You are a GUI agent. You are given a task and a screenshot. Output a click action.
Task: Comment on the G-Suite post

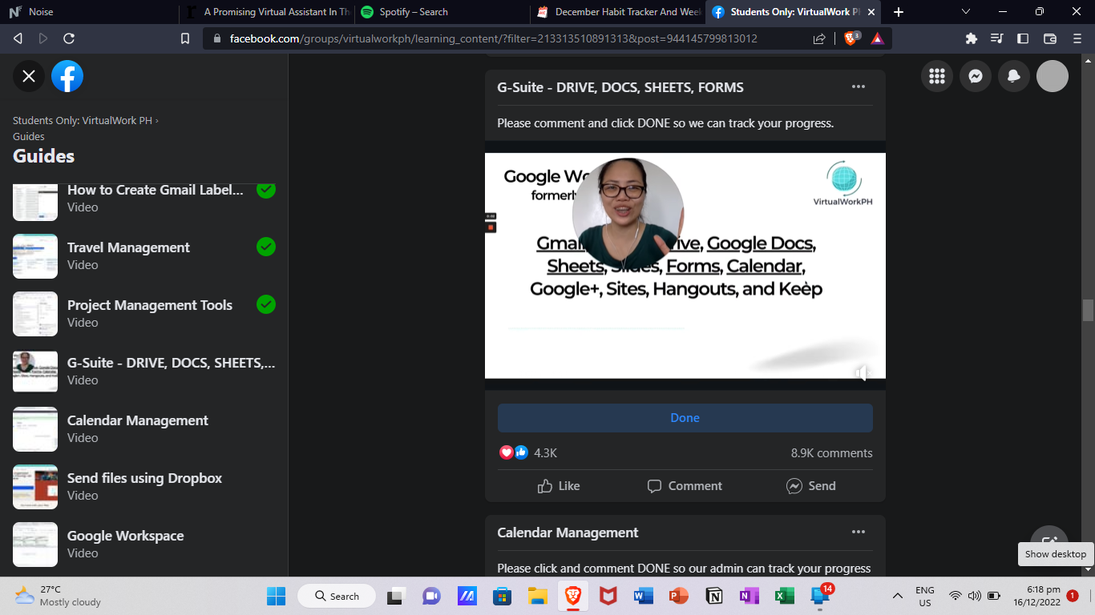[x=685, y=485]
